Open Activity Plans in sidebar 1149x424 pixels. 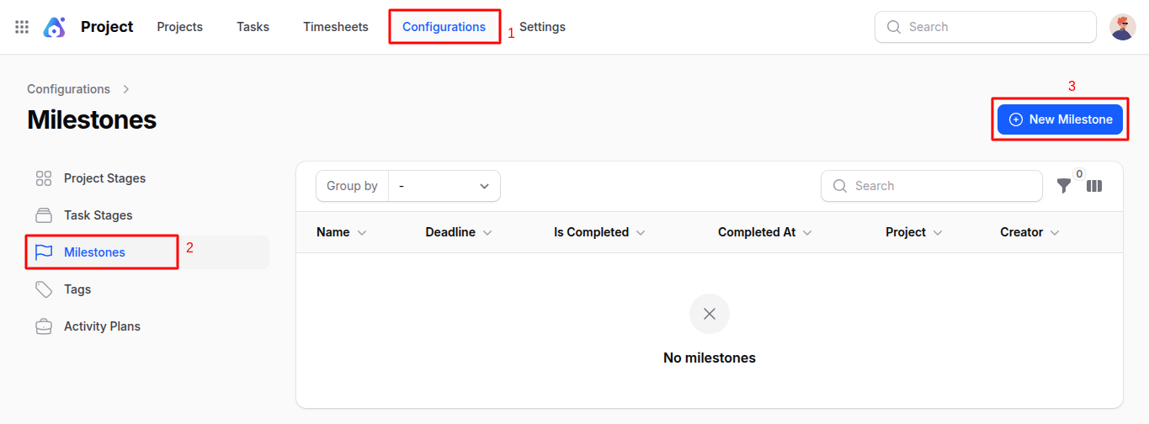[102, 326]
